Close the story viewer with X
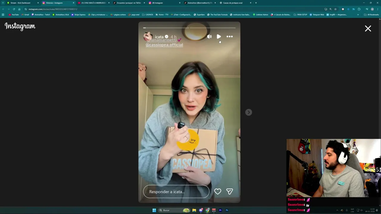Screen dimensions: 381x214 [x=368, y=28]
